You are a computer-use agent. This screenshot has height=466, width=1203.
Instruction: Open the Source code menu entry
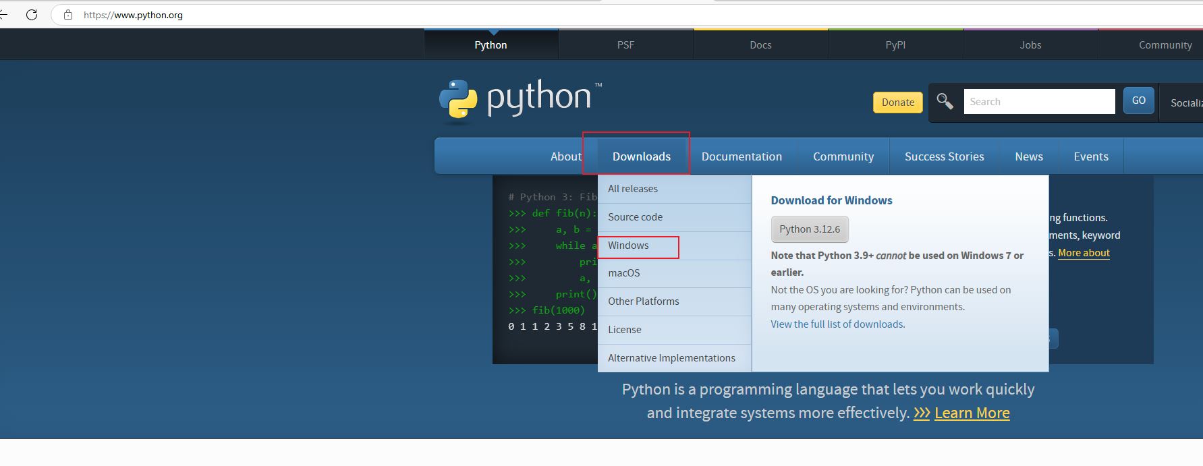[635, 217]
